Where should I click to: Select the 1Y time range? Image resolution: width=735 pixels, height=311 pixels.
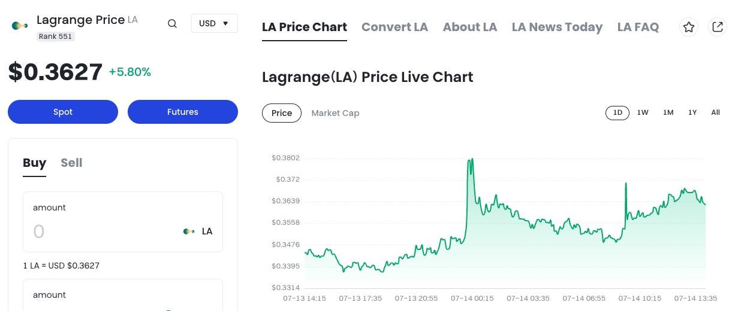coord(692,112)
